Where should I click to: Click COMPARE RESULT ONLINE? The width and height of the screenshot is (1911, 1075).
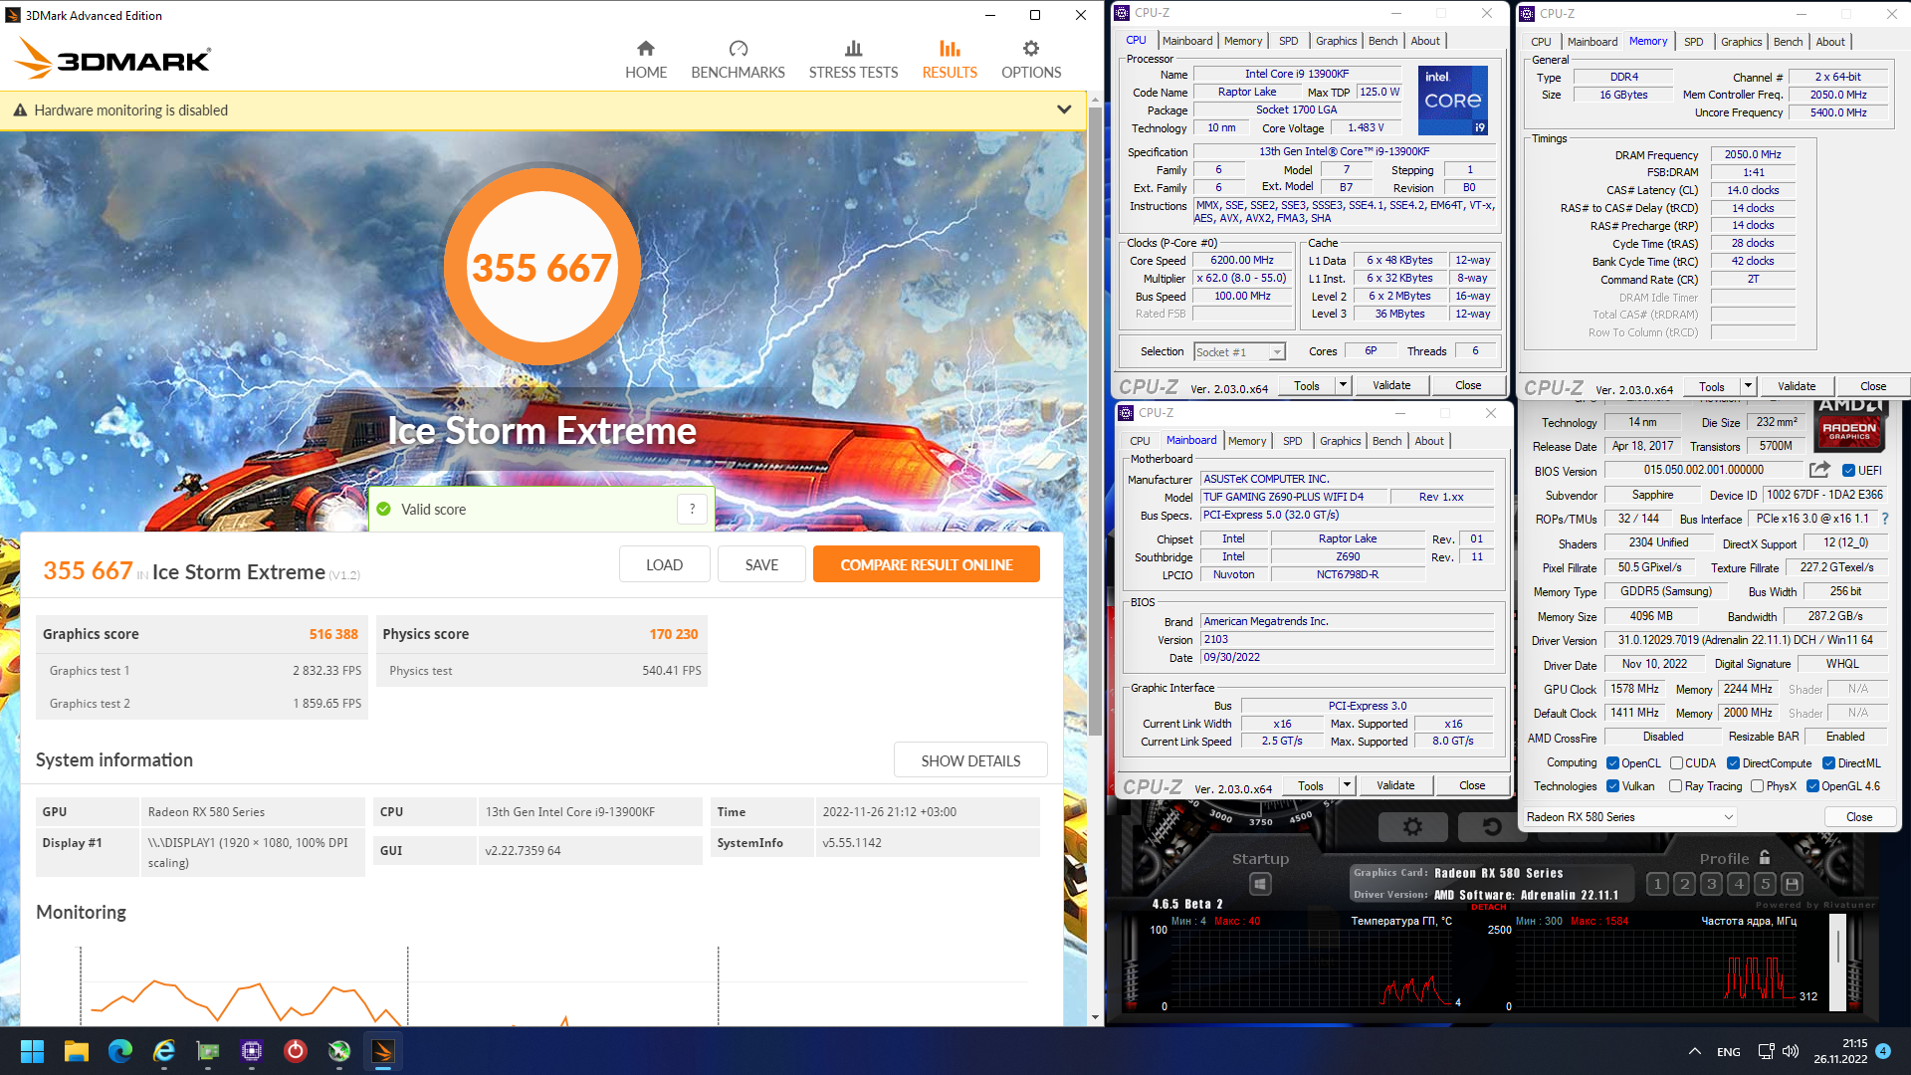pyautogui.click(x=927, y=564)
